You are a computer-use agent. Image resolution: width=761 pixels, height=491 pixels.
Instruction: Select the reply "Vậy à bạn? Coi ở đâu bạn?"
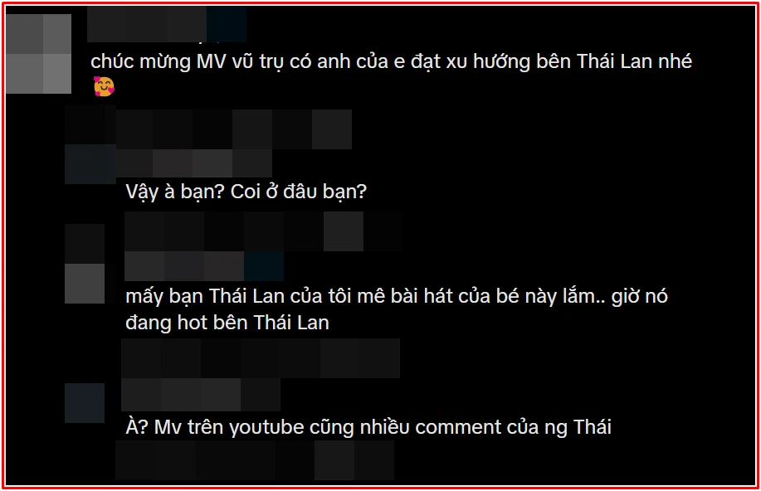coord(246,192)
